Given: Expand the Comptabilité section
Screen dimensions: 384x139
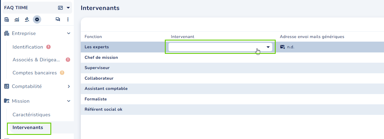Looking at the screenshot, I should coord(69,86).
